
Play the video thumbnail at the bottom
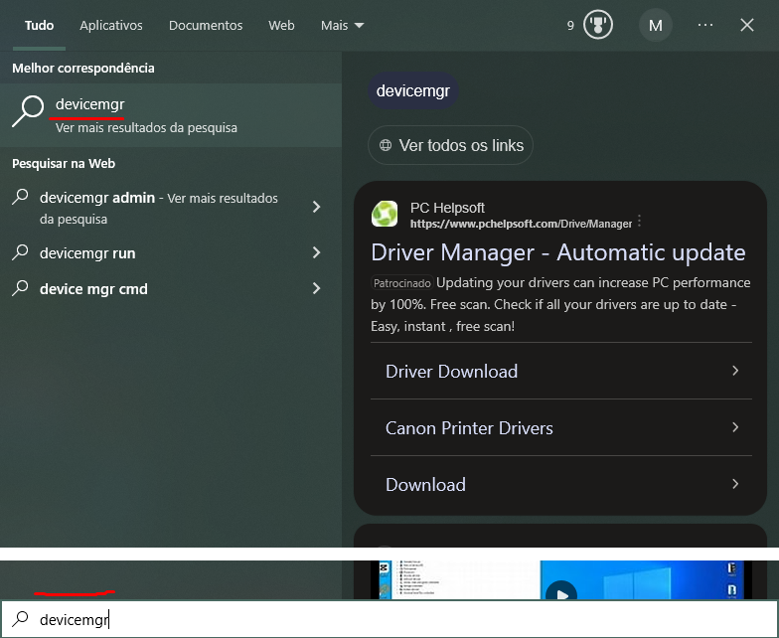coord(561,590)
